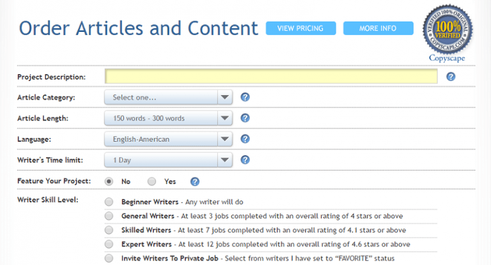Choose General Writers skill level

pyautogui.click(x=109, y=216)
